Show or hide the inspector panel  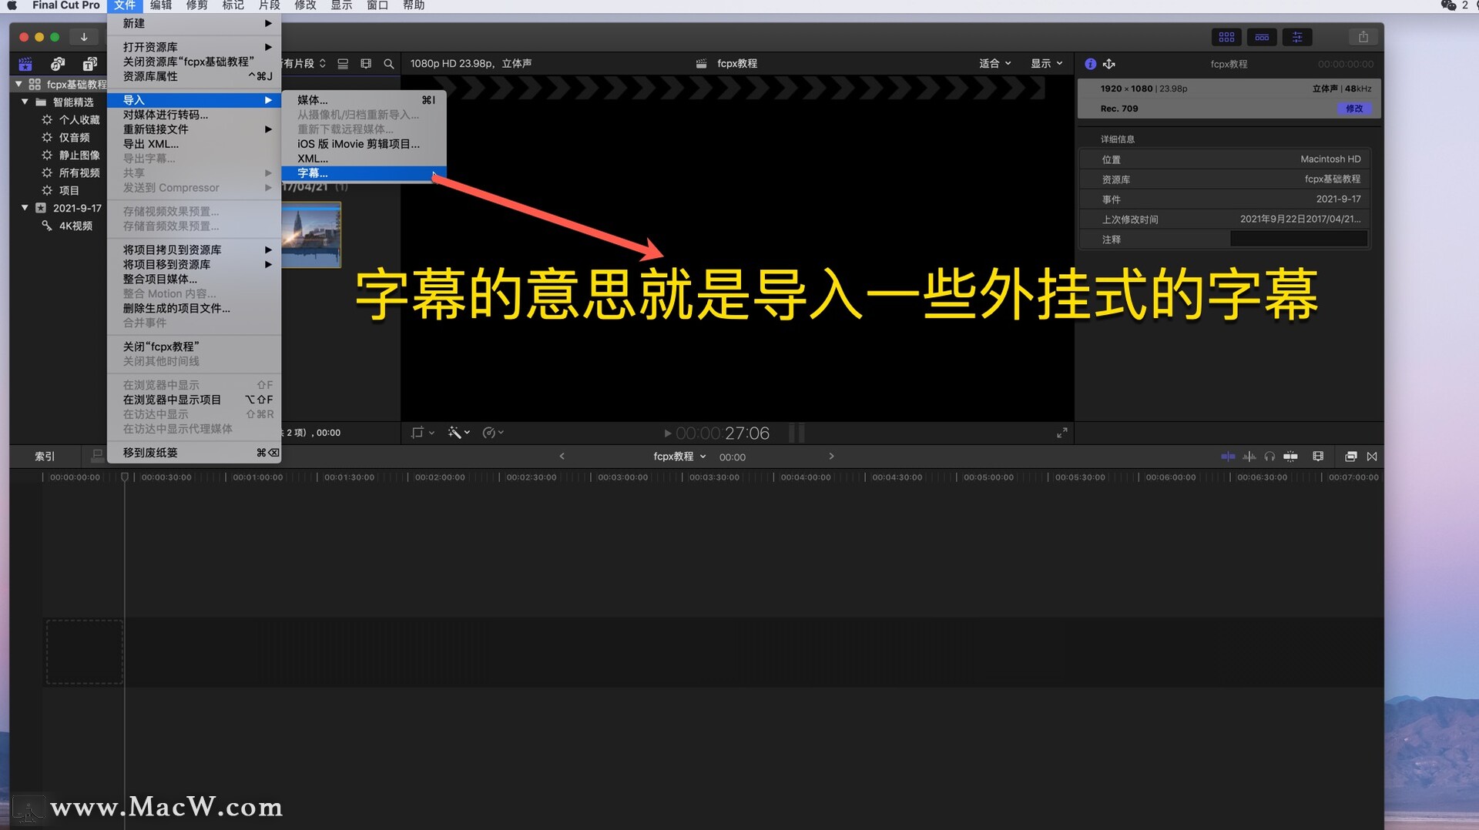[1297, 37]
